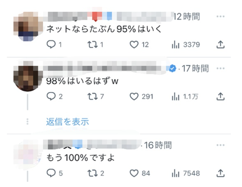Retweet the post with 2 retweets

(95, 173)
